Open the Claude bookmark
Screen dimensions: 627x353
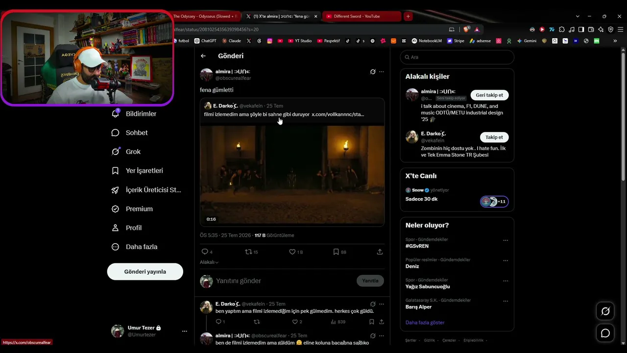231,41
